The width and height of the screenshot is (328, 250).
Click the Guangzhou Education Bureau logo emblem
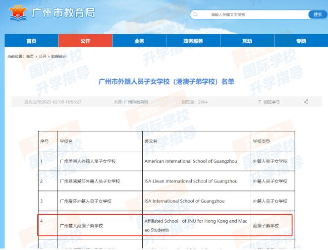pos(18,13)
